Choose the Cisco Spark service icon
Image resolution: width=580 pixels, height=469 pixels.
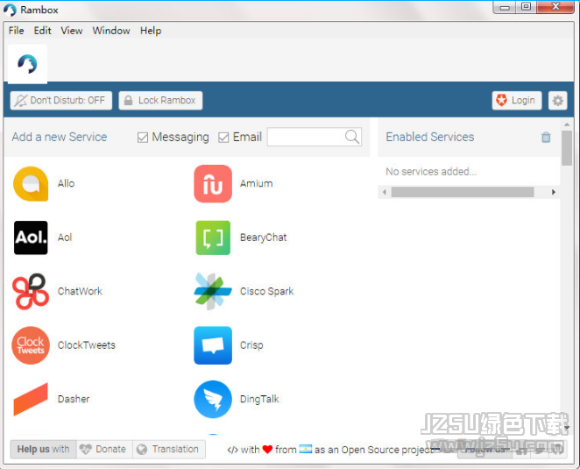(213, 291)
